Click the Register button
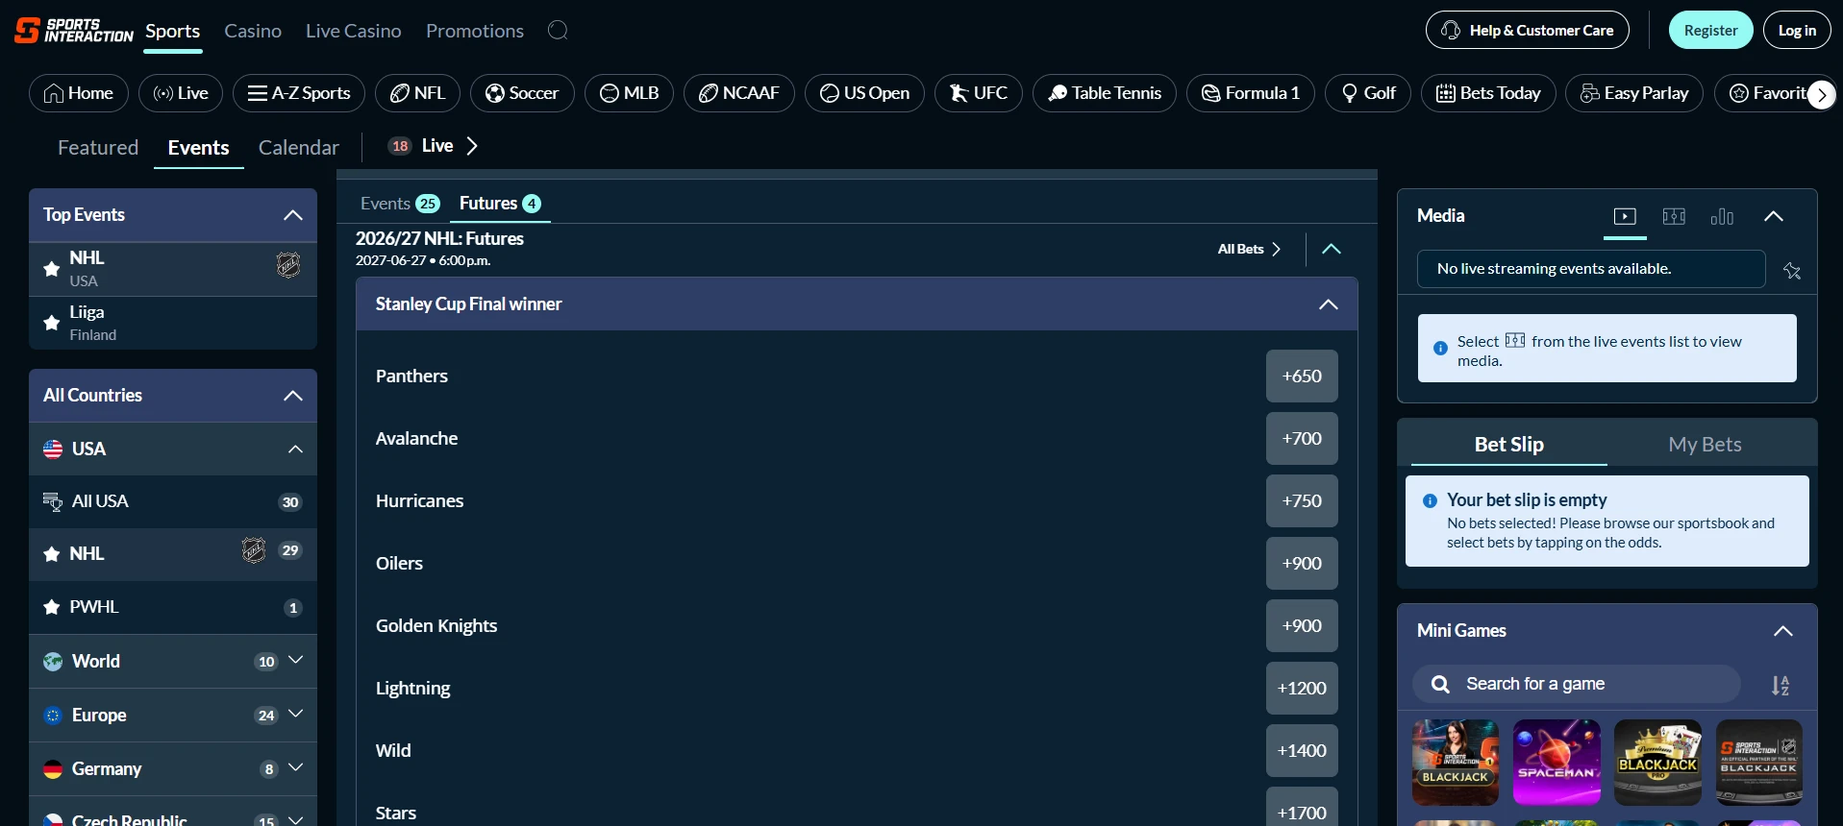This screenshot has height=826, width=1843. (1711, 30)
